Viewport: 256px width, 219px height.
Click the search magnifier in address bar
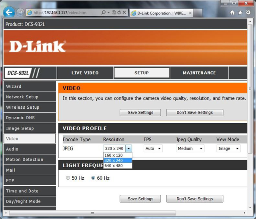(x=103, y=12)
